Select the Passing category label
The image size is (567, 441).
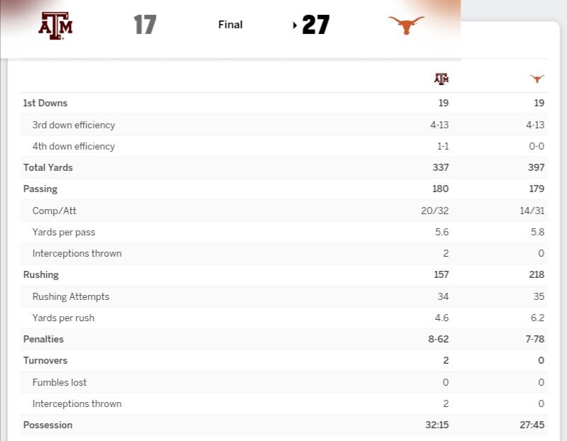[40, 189]
